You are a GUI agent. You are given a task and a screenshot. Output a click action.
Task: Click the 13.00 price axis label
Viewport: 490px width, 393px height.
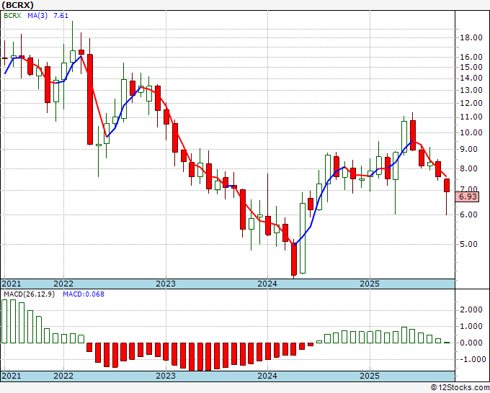pyautogui.click(x=471, y=90)
